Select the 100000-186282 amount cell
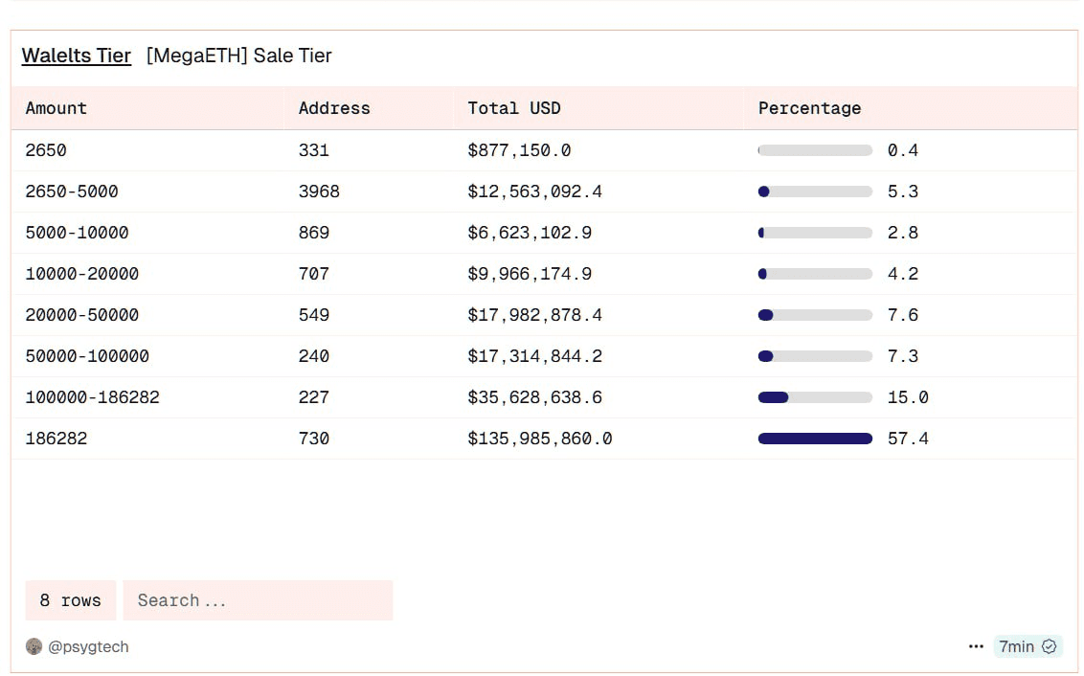Screen dimensions: 1084x676 tap(93, 397)
